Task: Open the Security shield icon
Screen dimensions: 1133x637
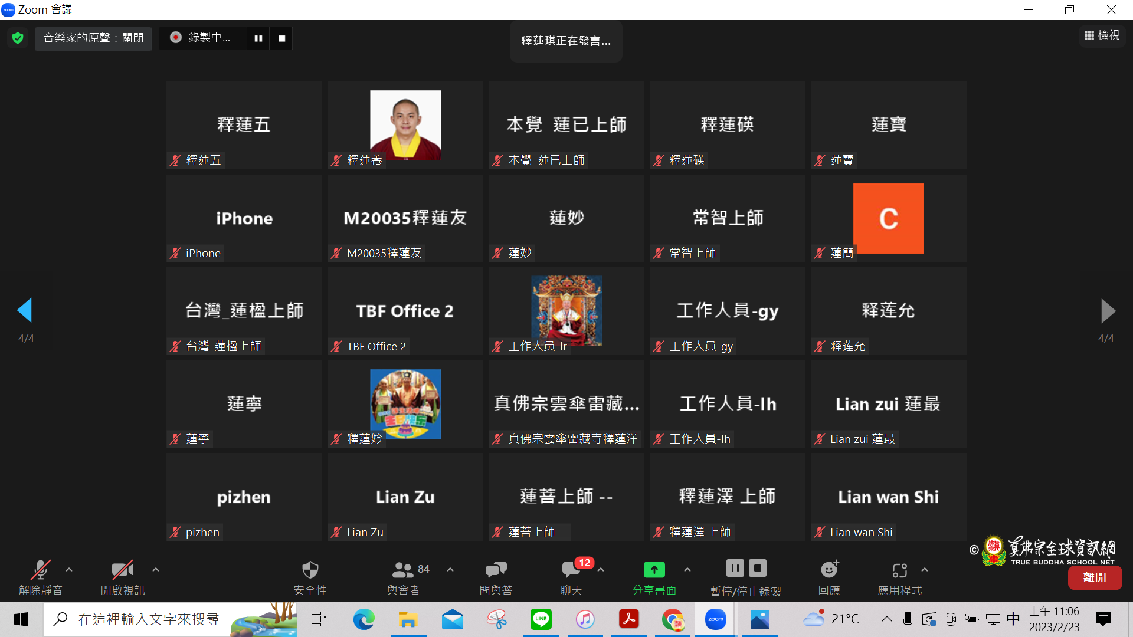Action: point(310,570)
